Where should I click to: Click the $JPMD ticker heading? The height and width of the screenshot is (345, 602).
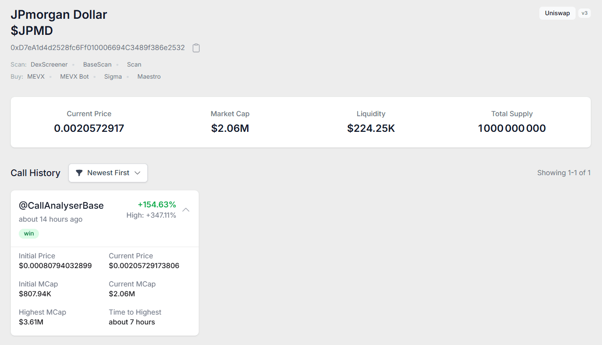pyautogui.click(x=32, y=31)
